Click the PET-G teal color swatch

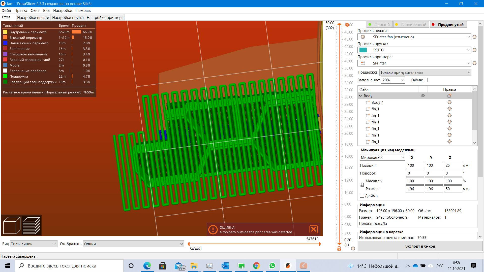coord(363,50)
